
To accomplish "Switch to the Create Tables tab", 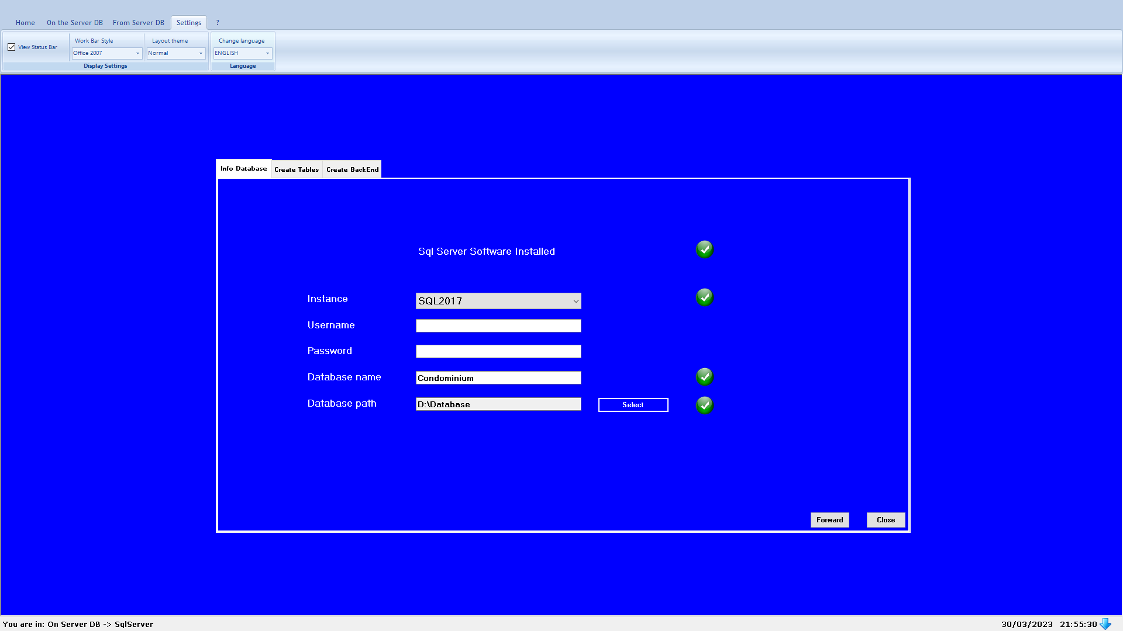I will 297,169.
